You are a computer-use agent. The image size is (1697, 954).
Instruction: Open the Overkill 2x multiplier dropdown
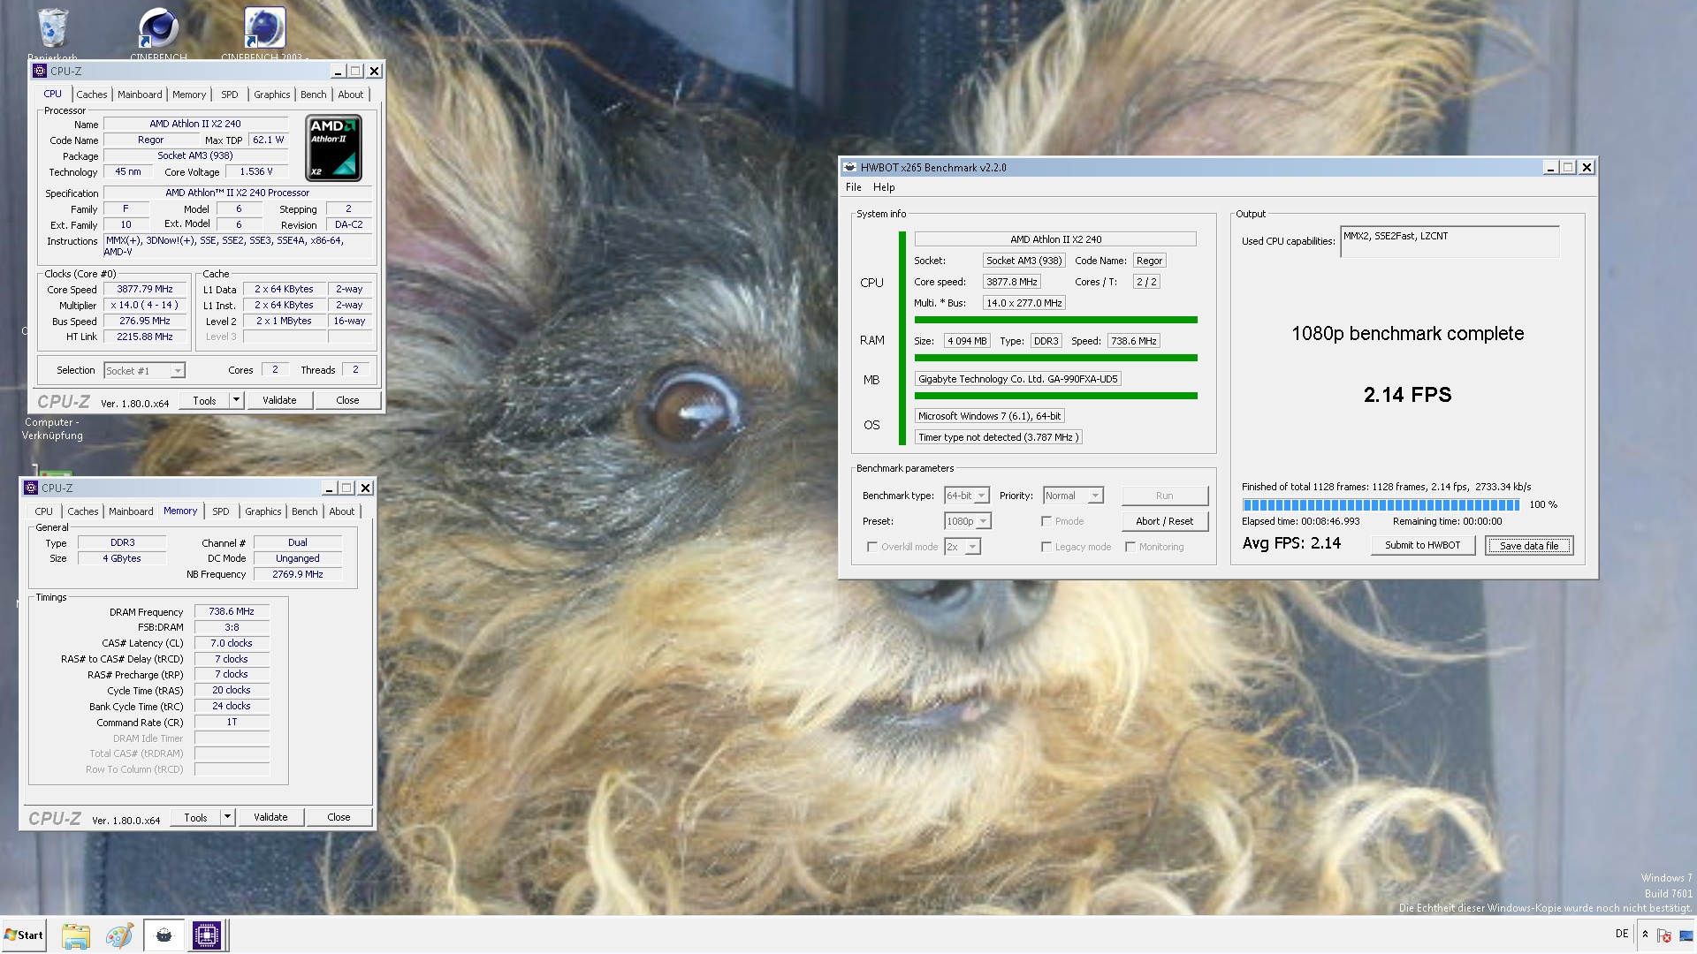963,547
